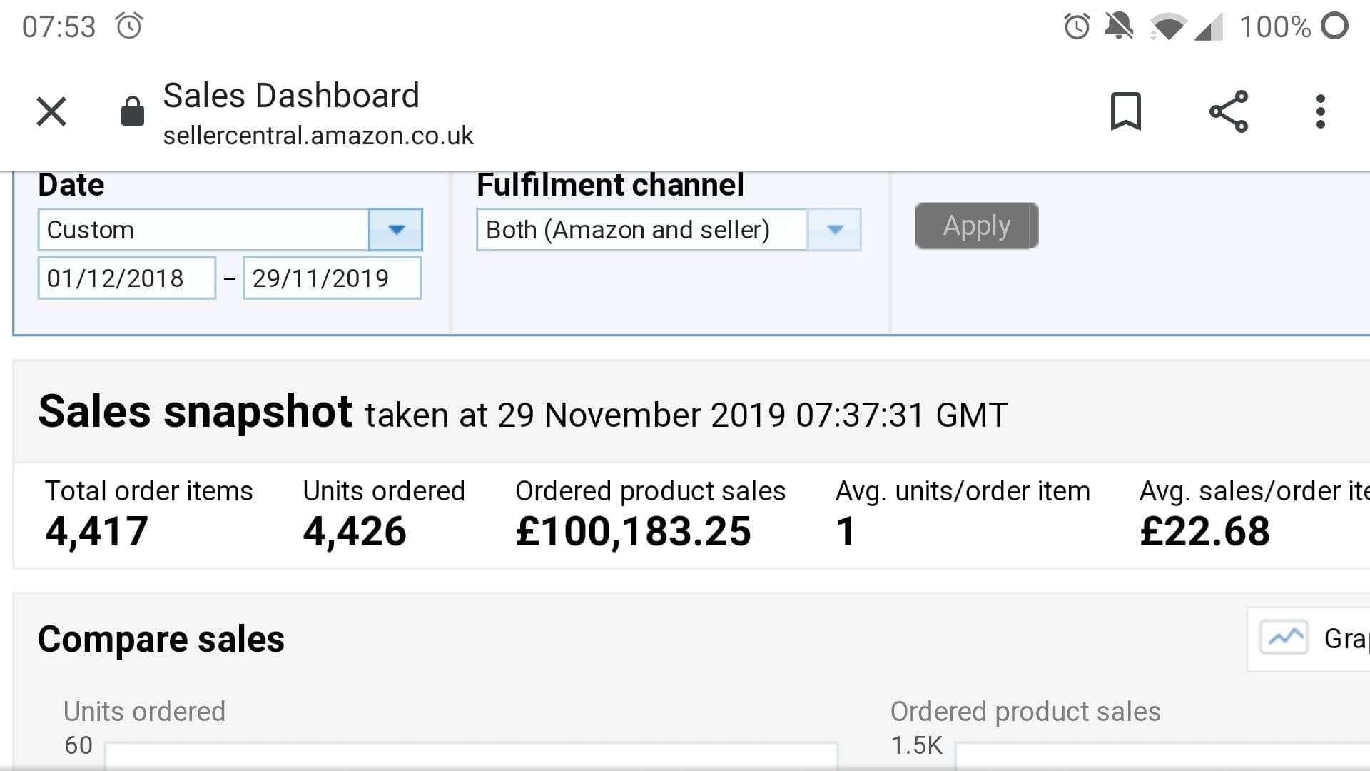Tap the Total order items value 4,417
This screenshot has height=771, width=1370.
pos(96,532)
